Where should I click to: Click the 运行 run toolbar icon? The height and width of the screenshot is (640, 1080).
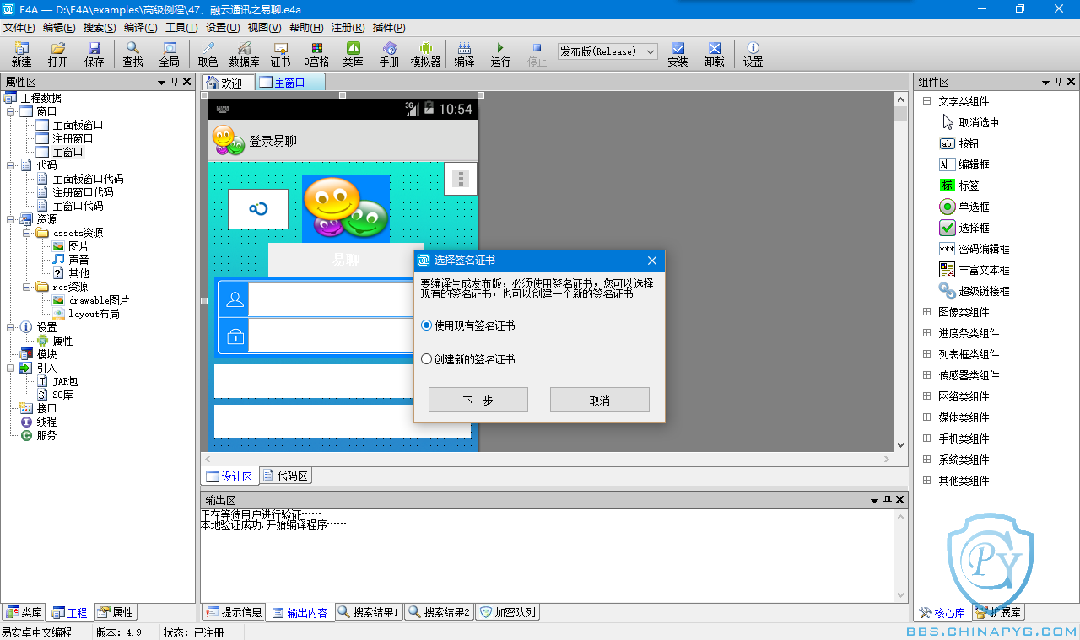click(500, 54)
